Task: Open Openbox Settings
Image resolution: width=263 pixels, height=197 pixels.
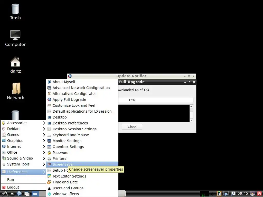Action: coord(82,147)
